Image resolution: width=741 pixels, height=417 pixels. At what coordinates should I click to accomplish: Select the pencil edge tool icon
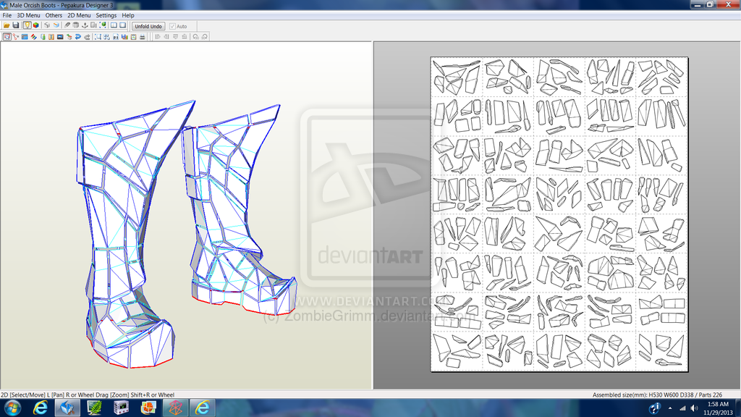67,25
